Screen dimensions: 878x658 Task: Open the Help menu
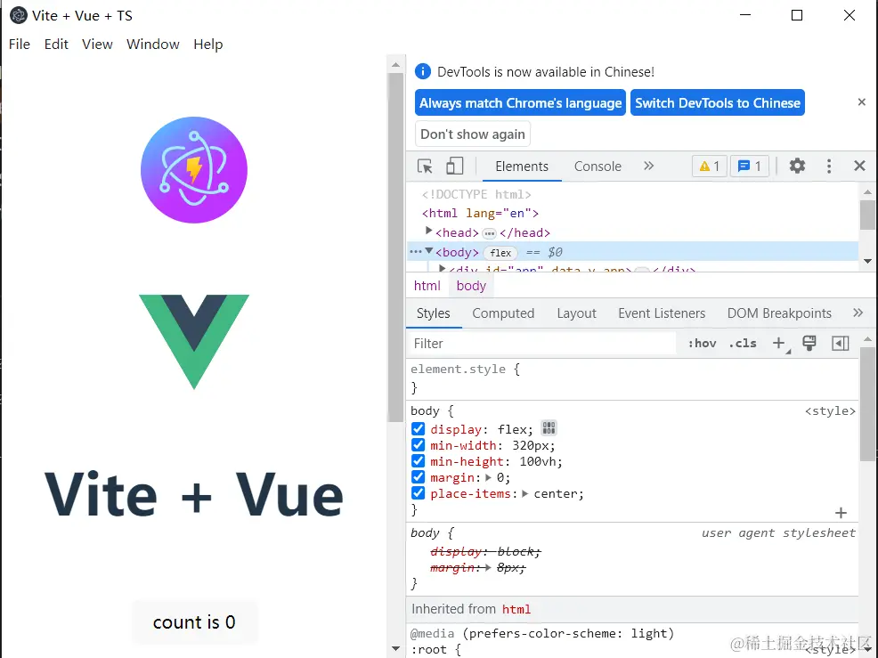point(207,45)
